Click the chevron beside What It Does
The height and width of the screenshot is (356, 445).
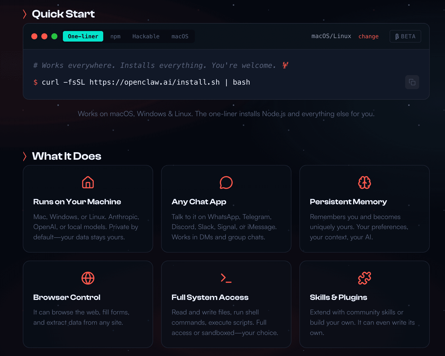[25, 156]
